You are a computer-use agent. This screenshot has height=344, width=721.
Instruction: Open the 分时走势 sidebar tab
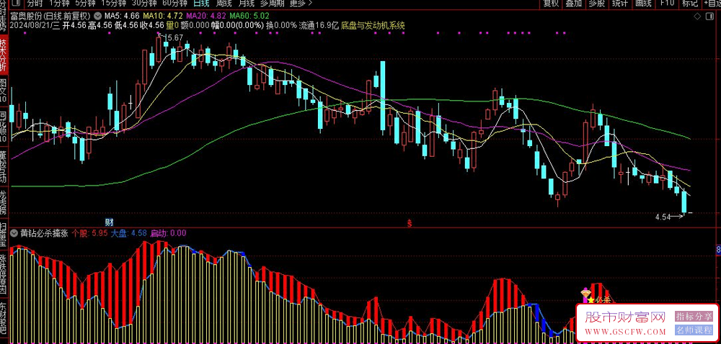click(x=3, y=18)
